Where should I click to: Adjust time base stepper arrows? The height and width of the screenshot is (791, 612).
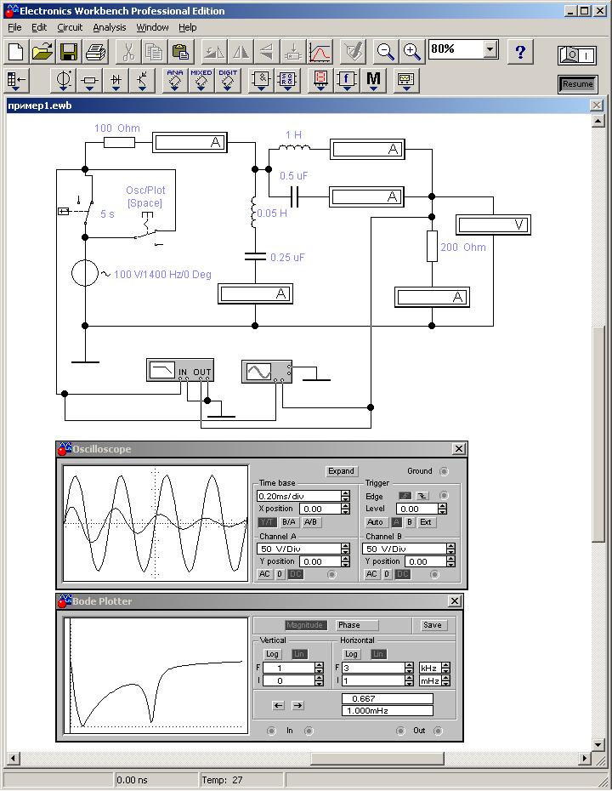[x=345, y=496]
